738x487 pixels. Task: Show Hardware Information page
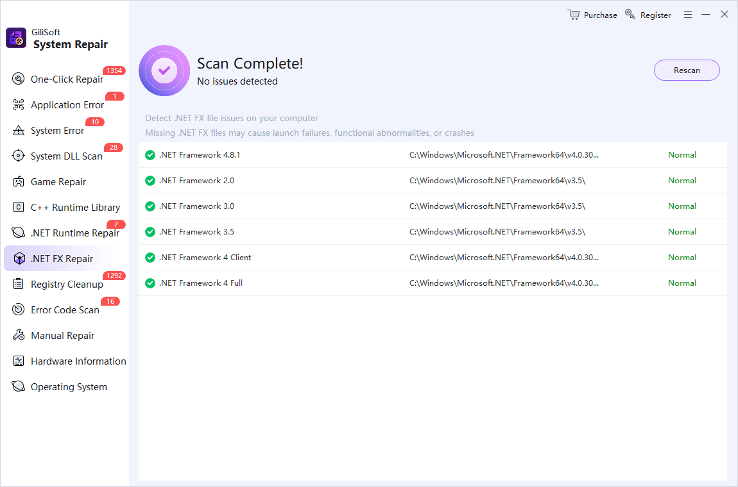[65, 361]
